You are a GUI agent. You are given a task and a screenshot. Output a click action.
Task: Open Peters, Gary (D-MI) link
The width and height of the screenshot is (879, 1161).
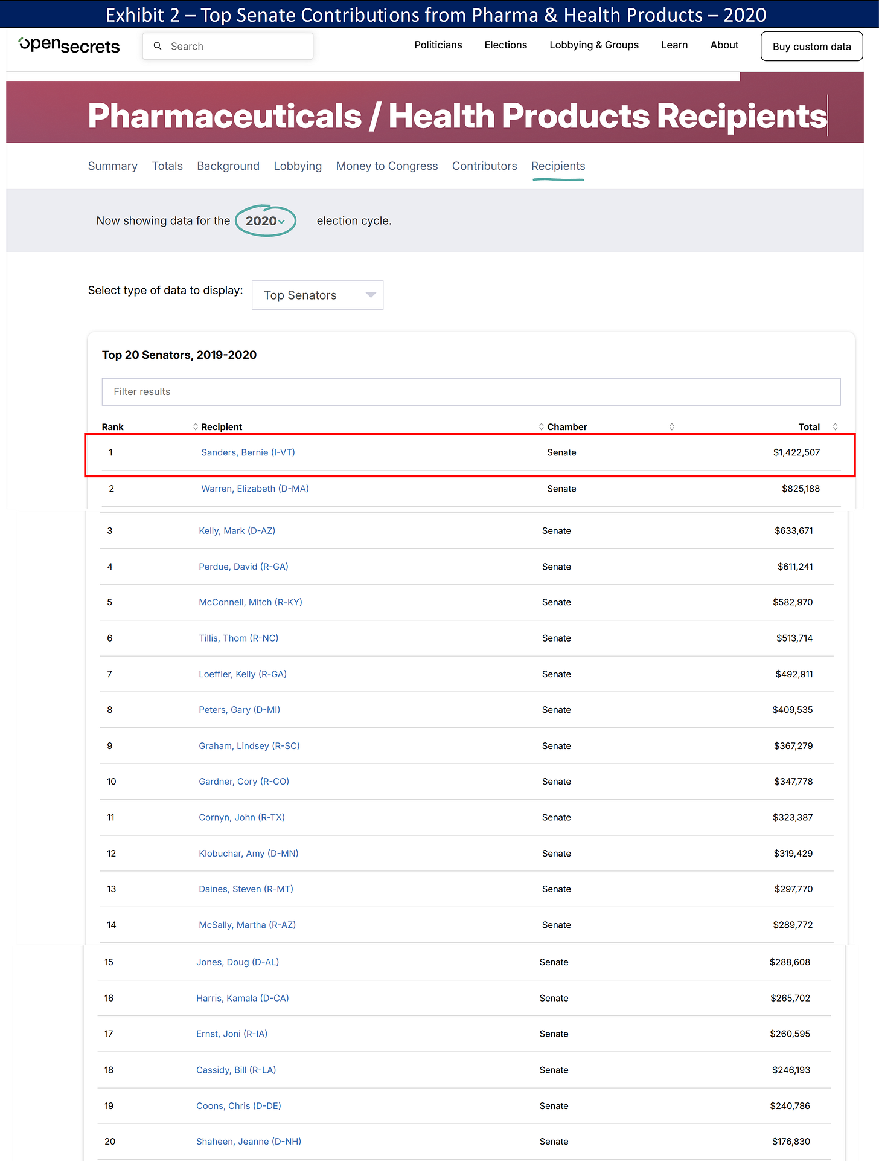pos(240,710)
